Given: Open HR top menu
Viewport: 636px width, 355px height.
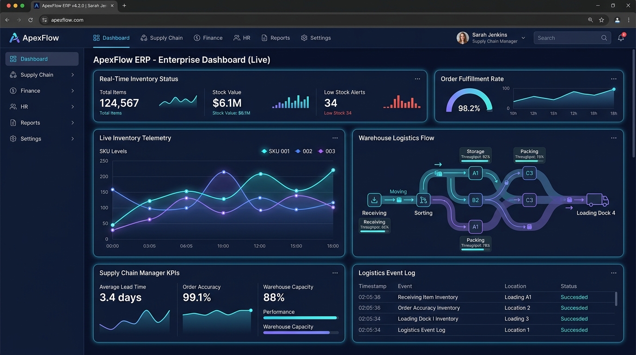Looking at the screenshot, I should [242, 38].
